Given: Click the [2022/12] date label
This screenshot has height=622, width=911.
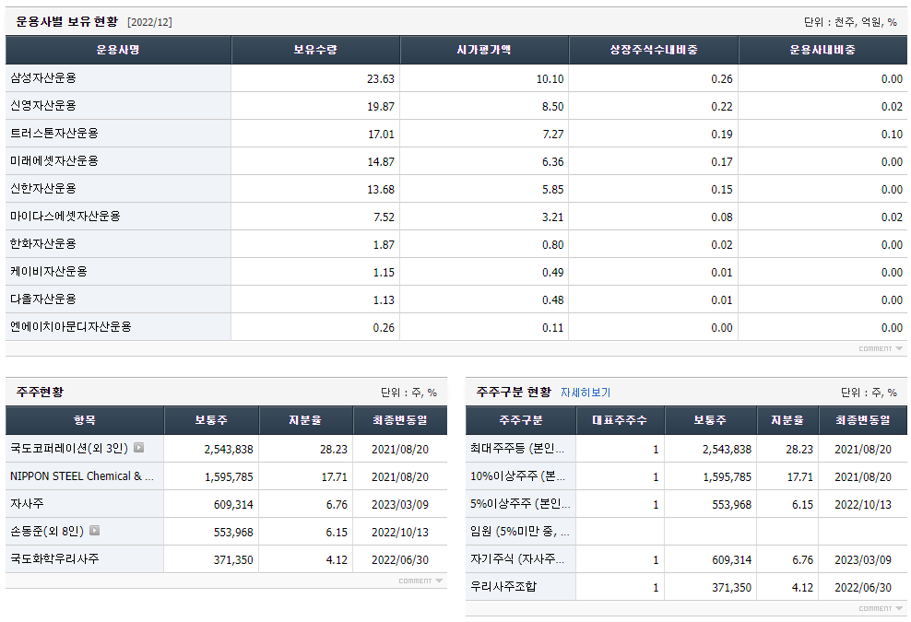Looking at the screenshot, I should pos(149,22).
